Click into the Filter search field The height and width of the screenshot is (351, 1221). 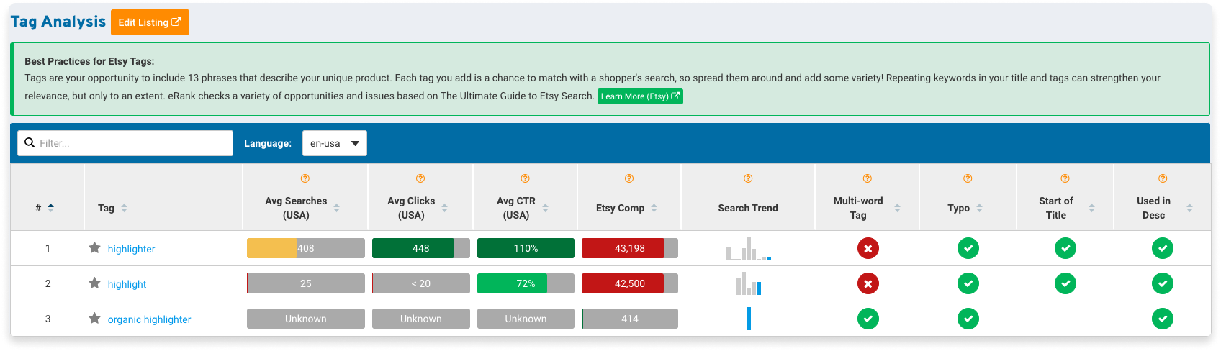point(125,143)
